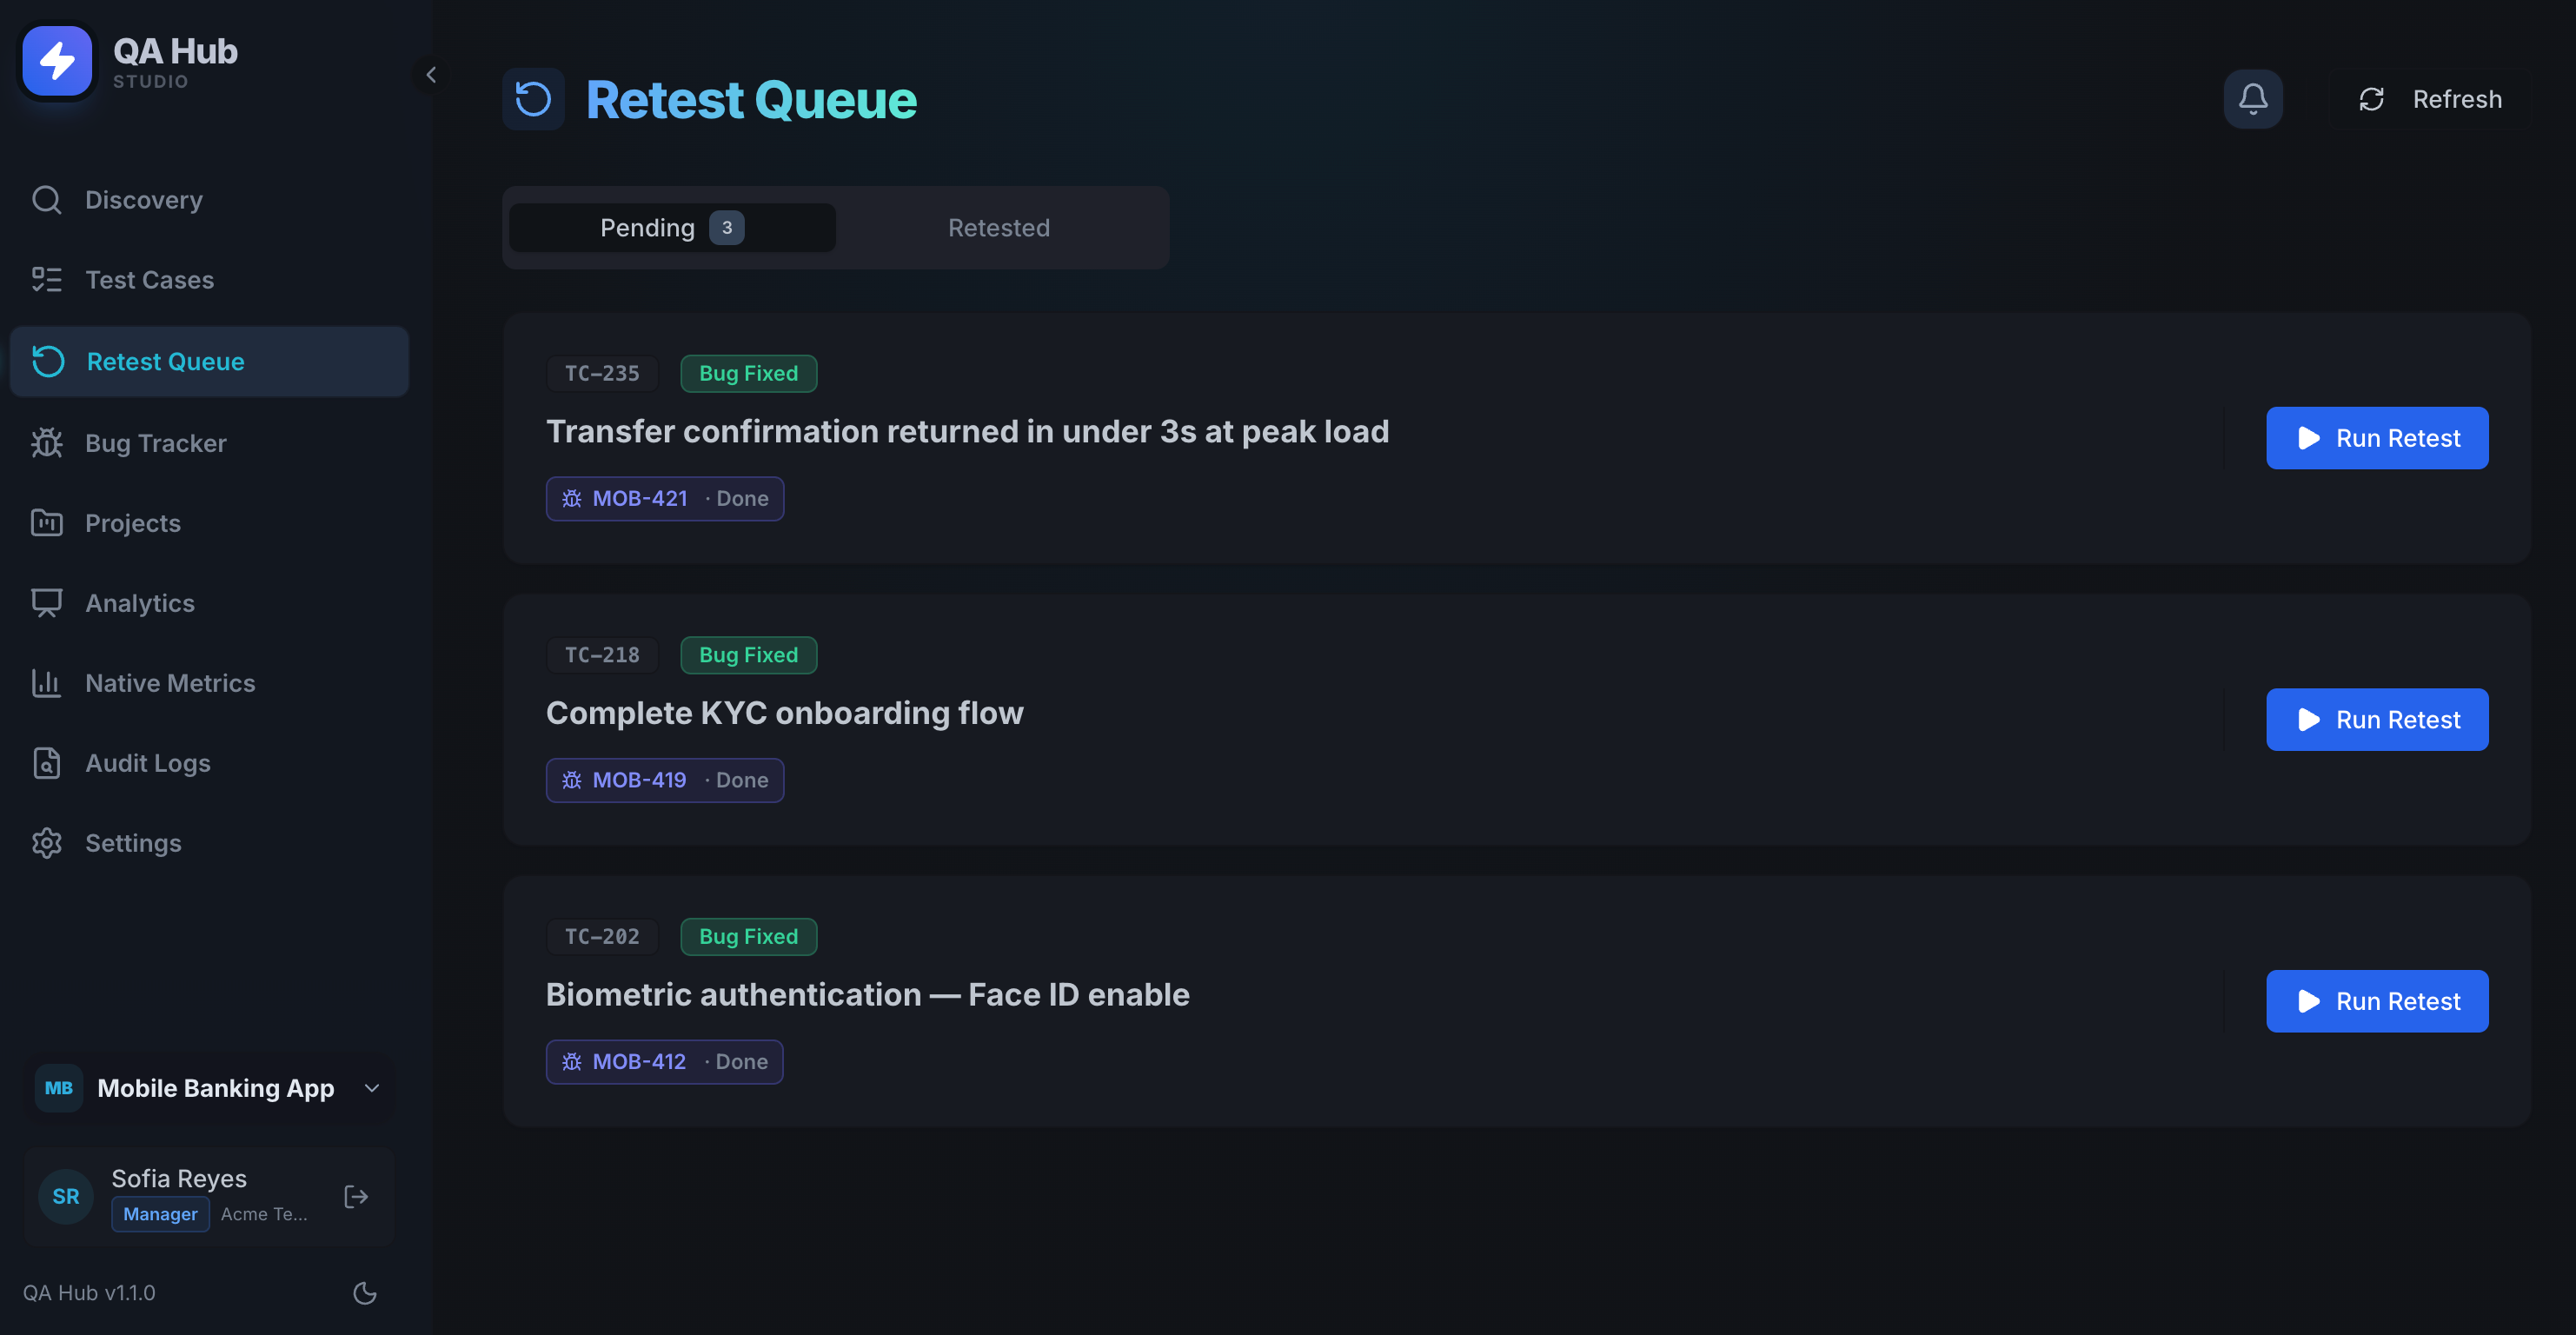Click the Audit Logs document icon
Image resolution: width=2576 pixels, height=1335 pixels.
[x=46, y=763]
